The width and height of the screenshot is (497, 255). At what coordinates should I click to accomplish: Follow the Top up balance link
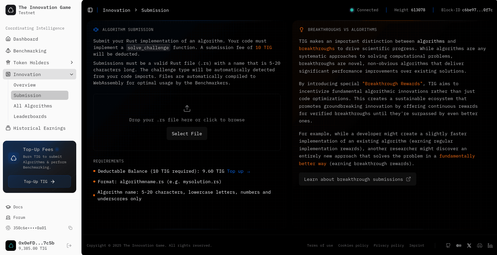[x=238, y=171]
